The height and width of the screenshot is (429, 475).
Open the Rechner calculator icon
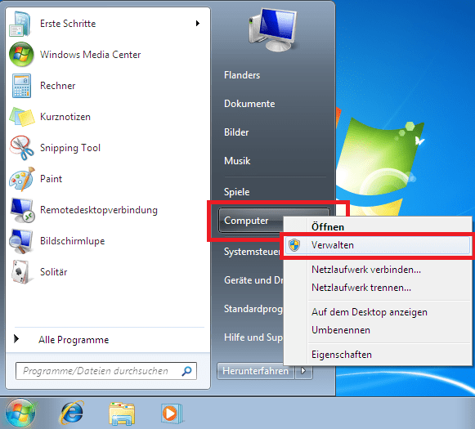[21, 86]
